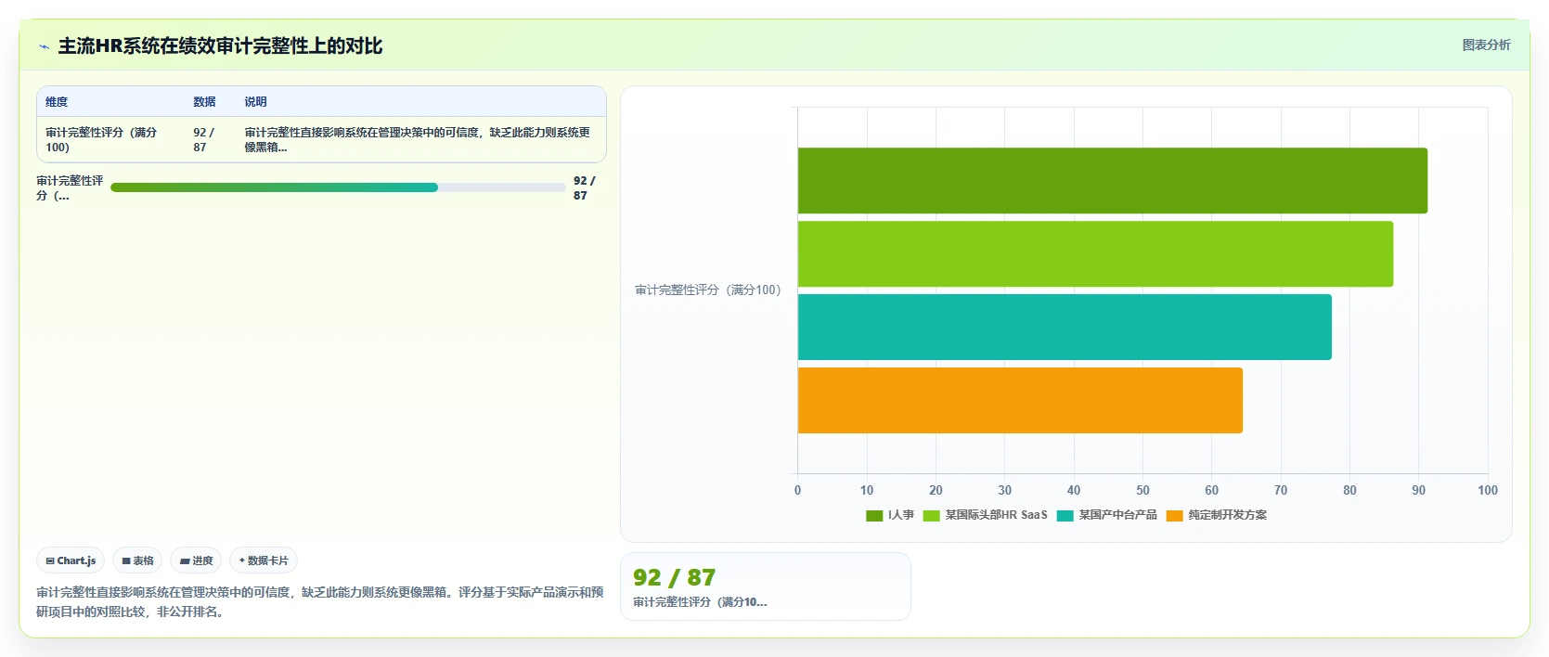1549x657 pixels.
Task: Click the 进度 tag chip
Action: (196, 560)
